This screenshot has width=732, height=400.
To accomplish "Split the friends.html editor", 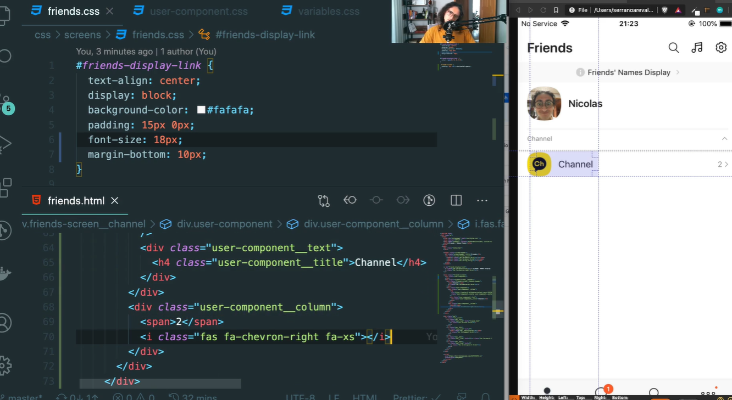I will (x=456, y=200).
